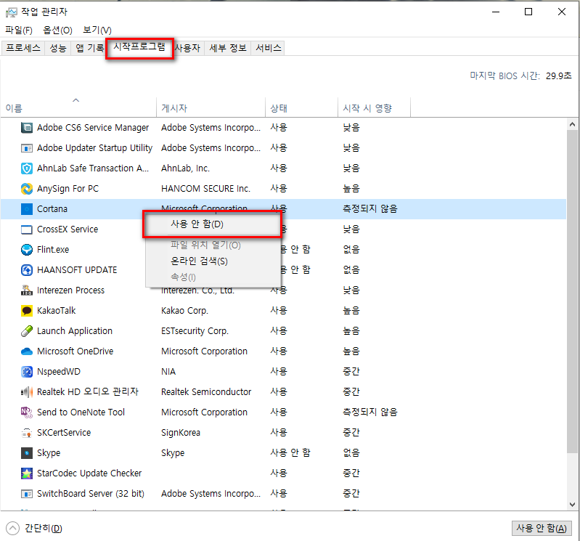Click the vertical scrollbar thumb
This screenshot has width=580, height=541.
(x=572, y=291)
